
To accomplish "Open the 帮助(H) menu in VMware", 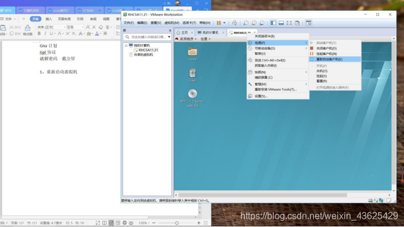I will tap(205, 23).
